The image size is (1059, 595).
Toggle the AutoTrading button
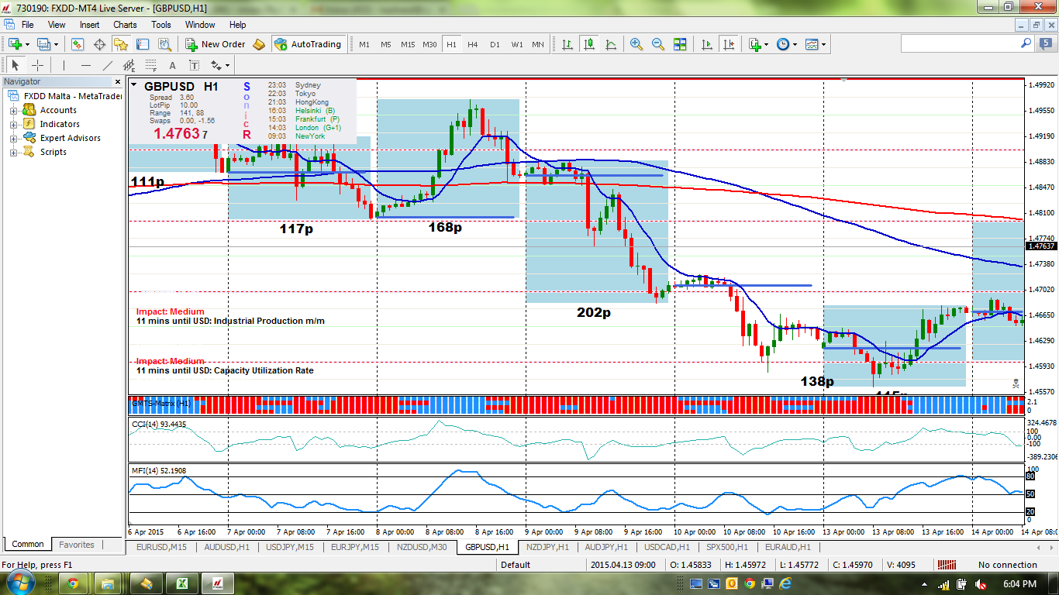[308, 44]
